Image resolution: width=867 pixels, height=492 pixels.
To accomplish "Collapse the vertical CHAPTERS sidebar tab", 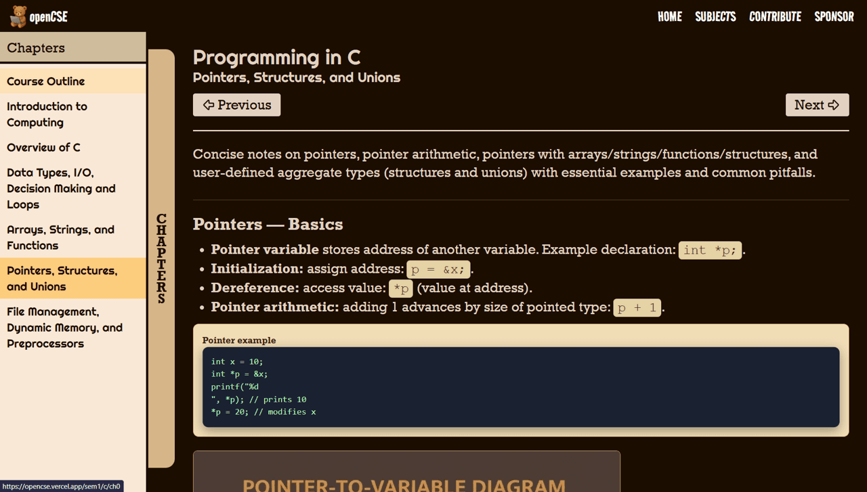I will click(x=161, y=257).
